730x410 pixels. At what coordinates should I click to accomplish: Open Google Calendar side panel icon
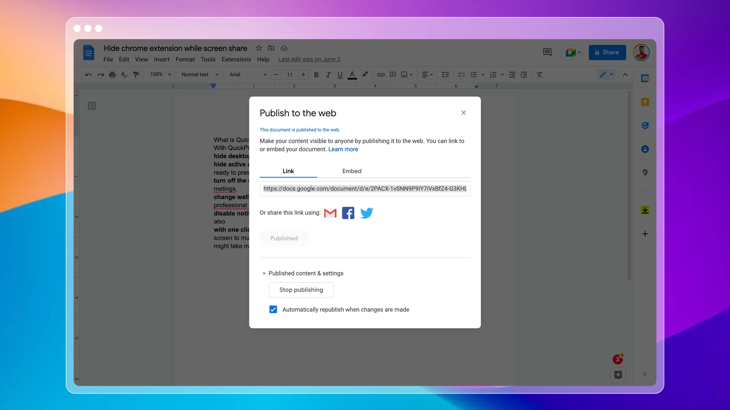tap(645, 78)
